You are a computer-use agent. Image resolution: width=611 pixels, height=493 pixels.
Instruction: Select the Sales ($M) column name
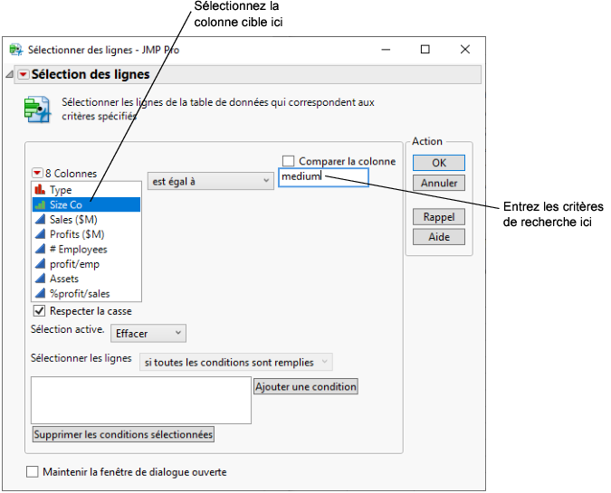click(x=73, y=220)
